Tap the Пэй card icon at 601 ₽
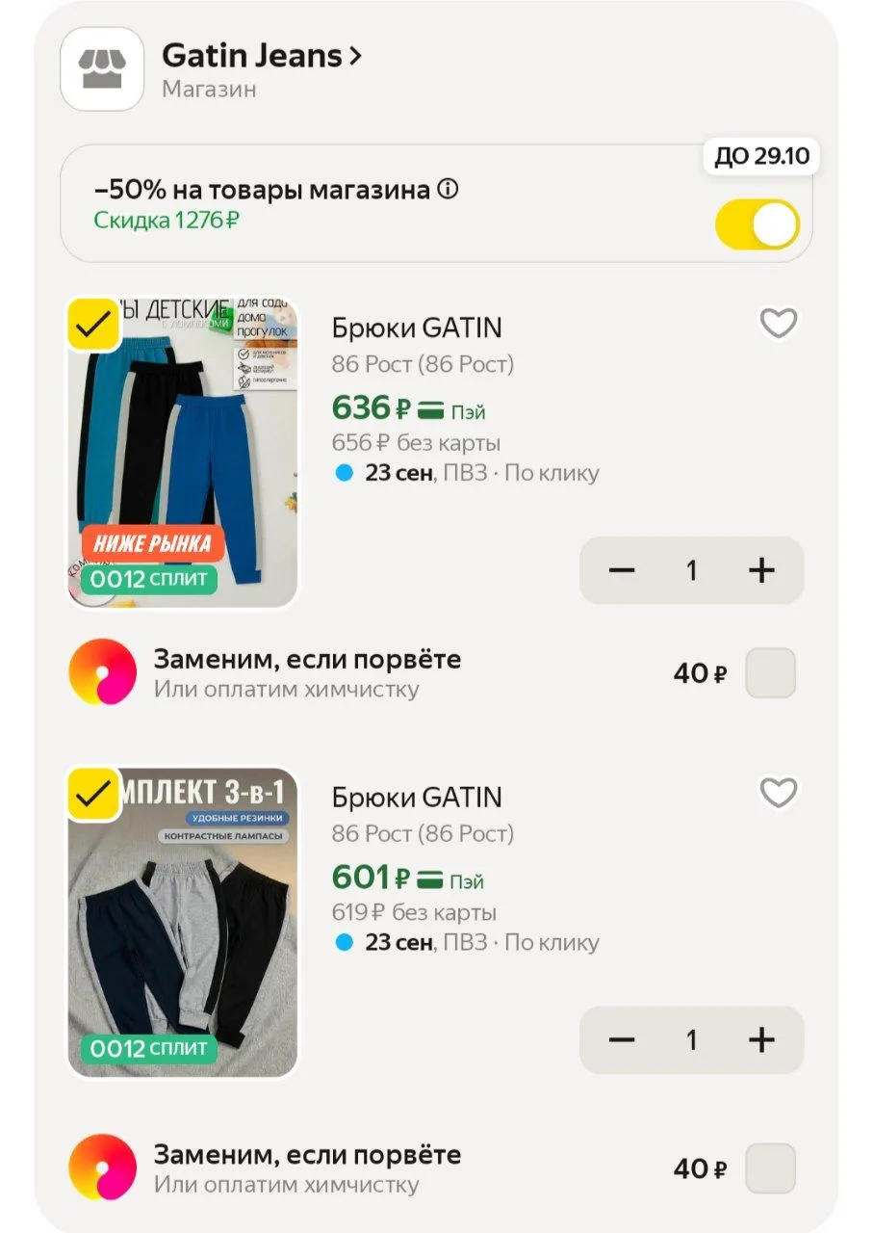The image size is (873, 1233). pyautogui.click(x=431, y=880)
